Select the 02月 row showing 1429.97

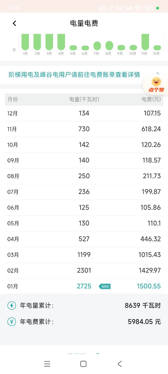click(x=84, y=271)
